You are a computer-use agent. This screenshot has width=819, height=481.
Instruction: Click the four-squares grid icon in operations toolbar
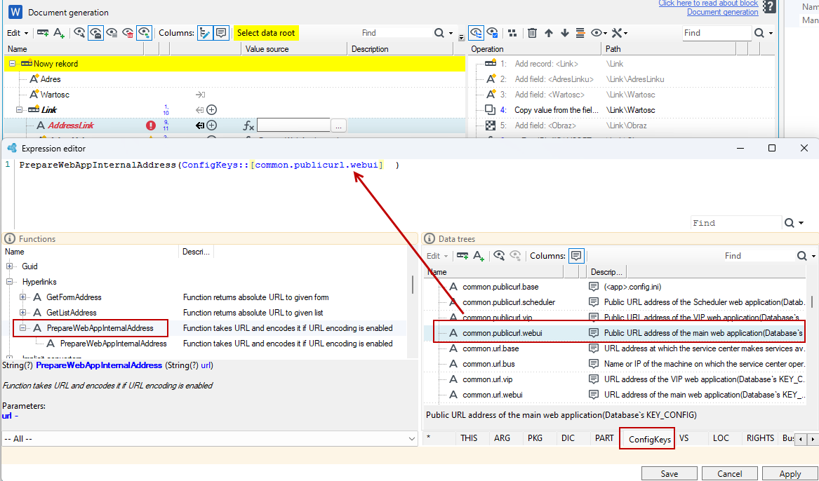point(512,33)
